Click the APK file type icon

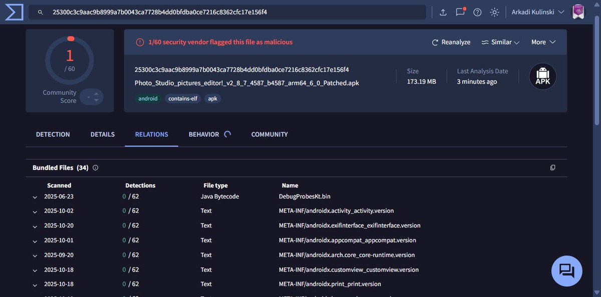pos(543,76)
